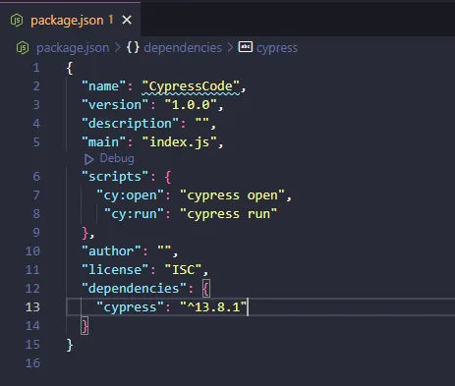Click the "author" key text
Image resolution: width=455 pixels, height=386 pixels.
[x=111, y=251]
